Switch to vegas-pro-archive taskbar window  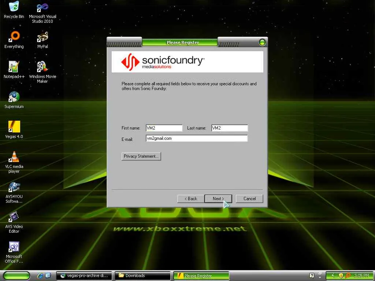[84, 276]
